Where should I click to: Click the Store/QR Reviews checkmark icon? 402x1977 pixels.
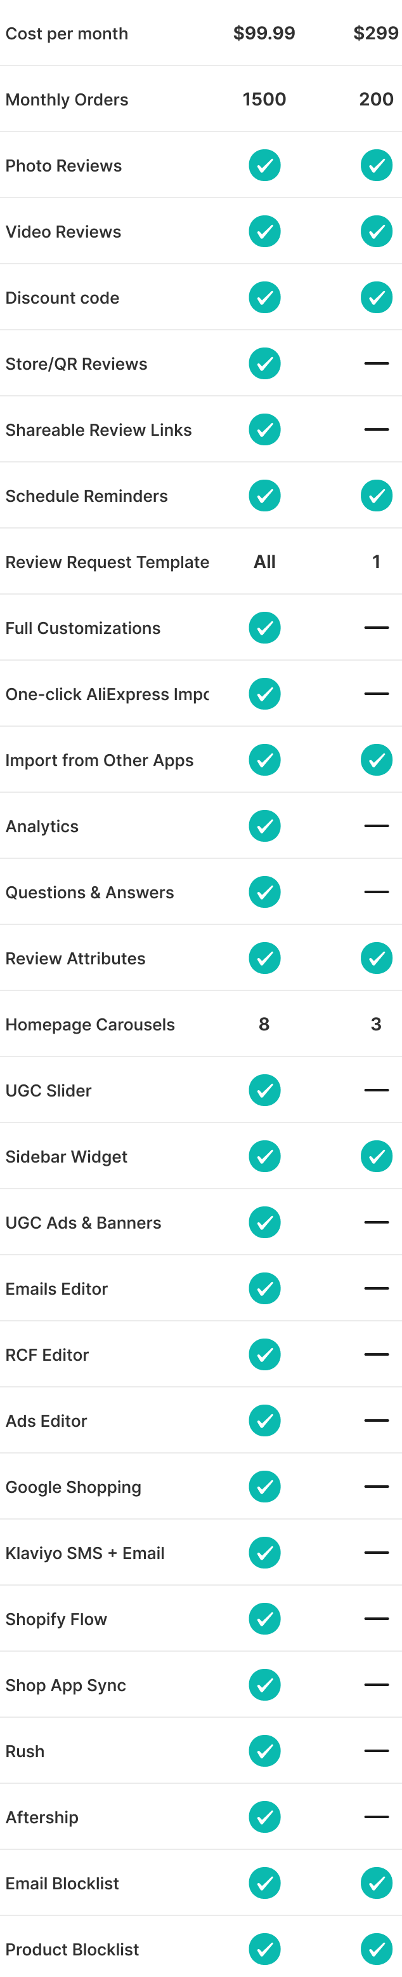264,364
